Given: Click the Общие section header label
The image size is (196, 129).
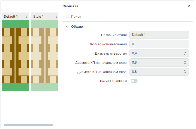Looking at the screenshot, I should pos(77,27).
